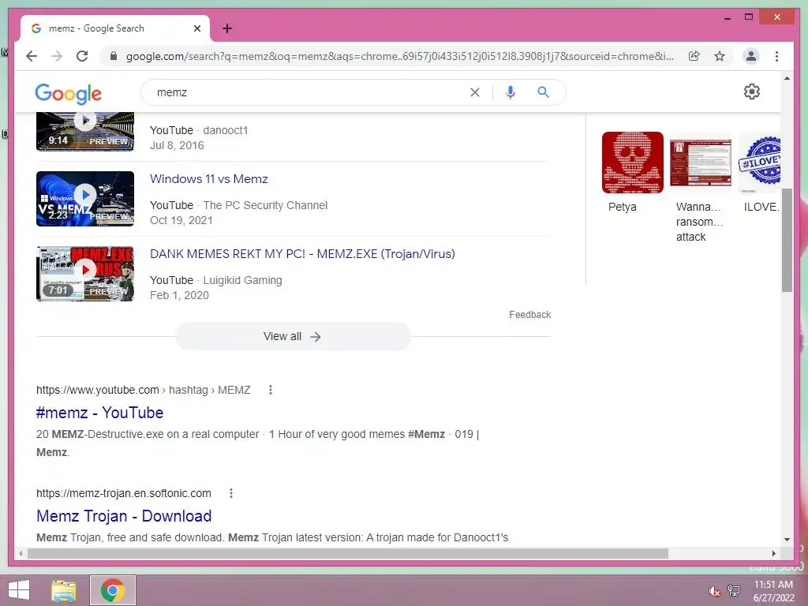Open the Chrome profile avatar menu
This screenshot has width=808, height=606.
[751, 56]
